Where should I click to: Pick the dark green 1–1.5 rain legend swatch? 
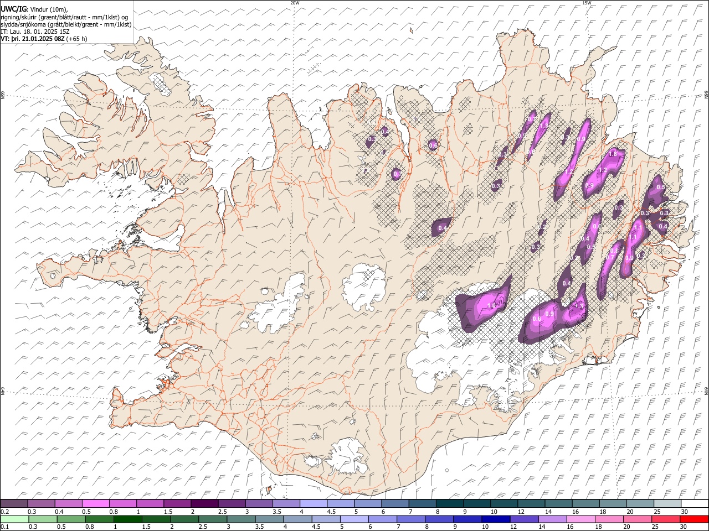click(127, 519)
